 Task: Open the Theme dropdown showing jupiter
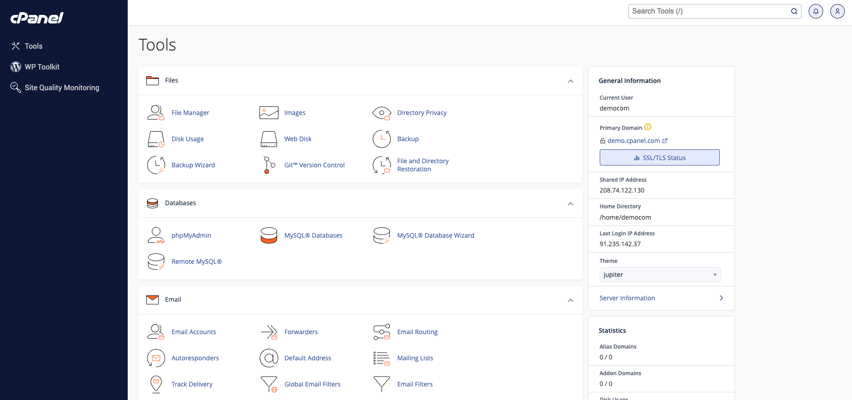tap(660, 275)
